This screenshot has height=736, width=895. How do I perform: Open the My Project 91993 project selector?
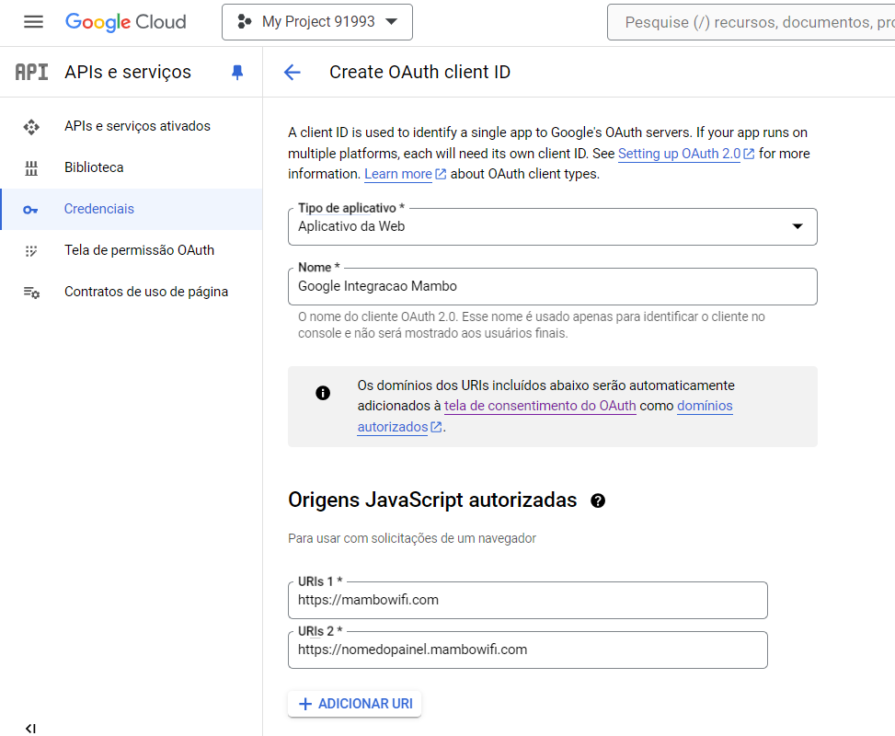coord(316,22)
